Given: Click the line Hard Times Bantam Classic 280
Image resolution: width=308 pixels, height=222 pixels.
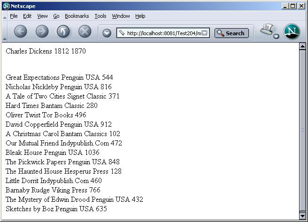Looking at the screenshot, I should (x=52, y=106).
